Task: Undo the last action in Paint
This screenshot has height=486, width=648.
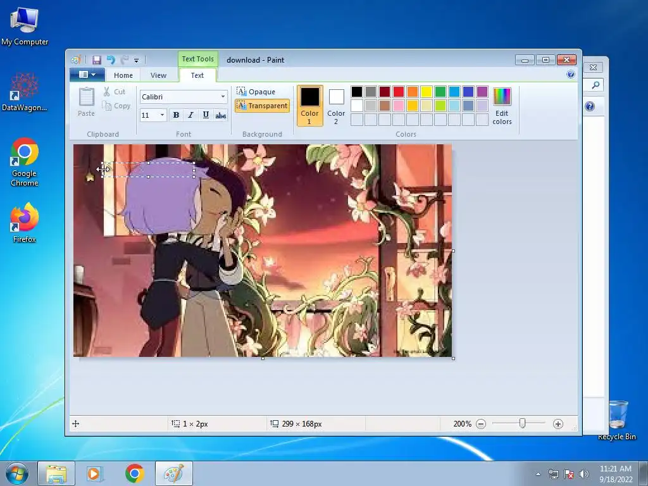Action: coord(111,60)
